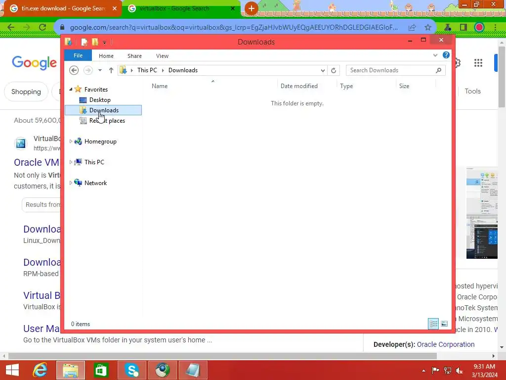Screen dimensions: 506x380
Task: Open Windows Store from the taskbar
Action: (x=101, y=370)
